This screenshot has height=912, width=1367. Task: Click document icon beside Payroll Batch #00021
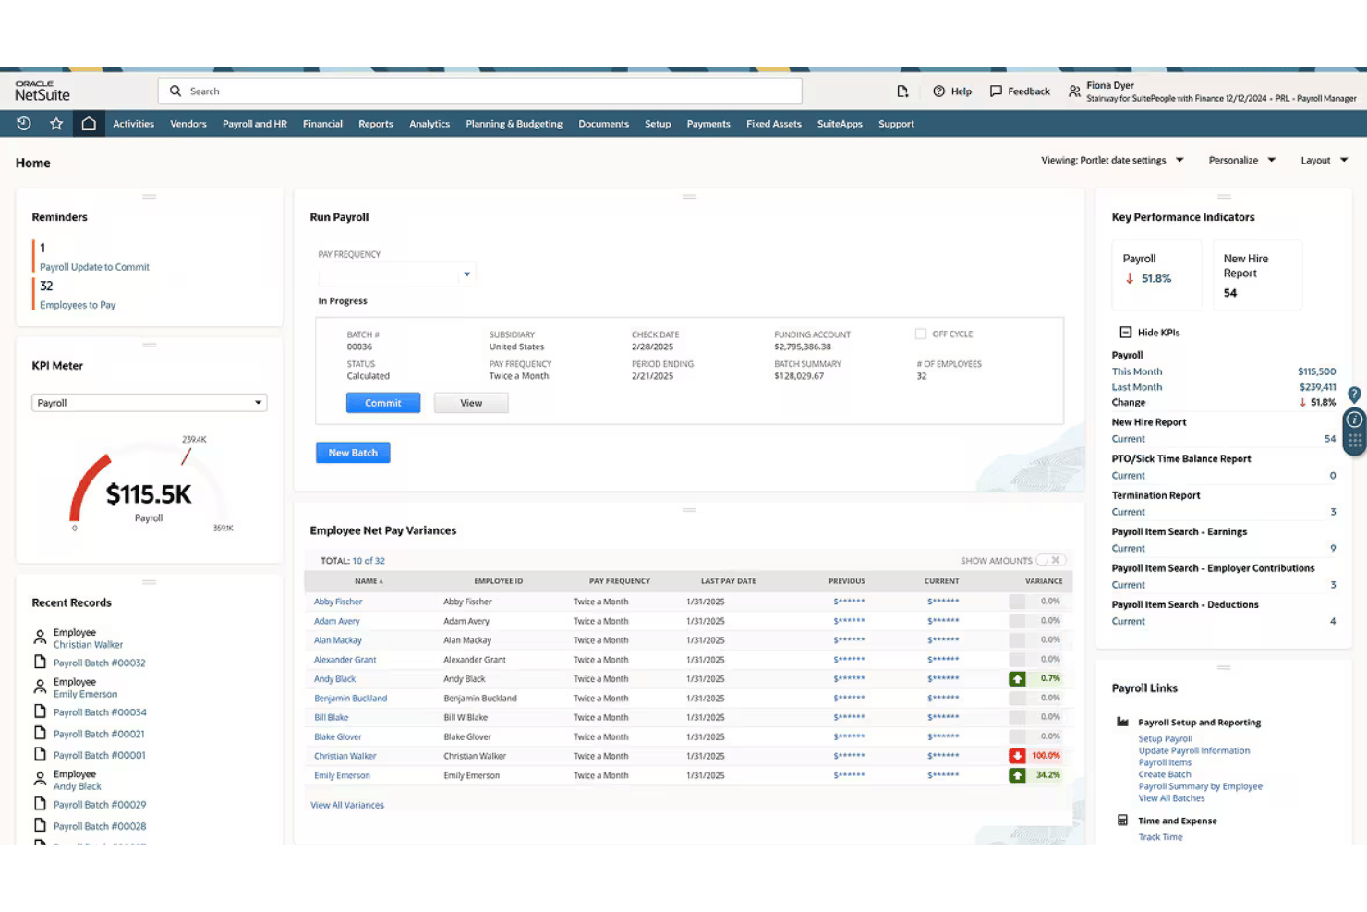click(x=40, y=733)
